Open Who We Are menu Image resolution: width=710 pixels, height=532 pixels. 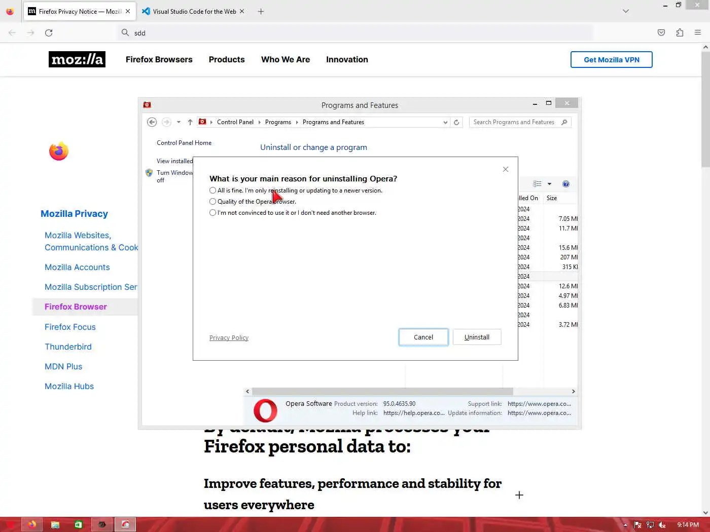pos(286,59)
